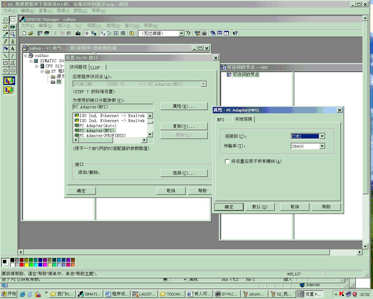The height and width of the screenshot is (299, 373).
Task: Open the 38400 transmission rate dropdown
Action: coord(322,146)
